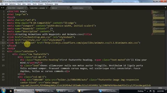Open the tab list dropdown arrow
The image size is (167, 93).
click(x=165, y=8)
